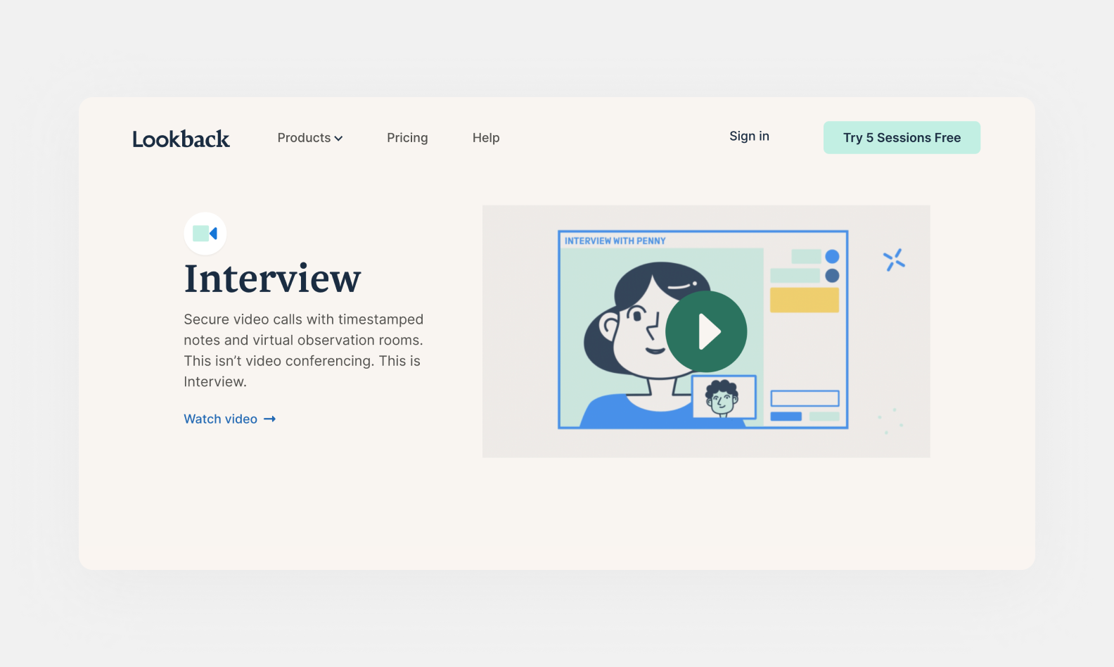Click the video camera Interview icon
This screenshot has width=1114, height=667.
coord(205,234)
